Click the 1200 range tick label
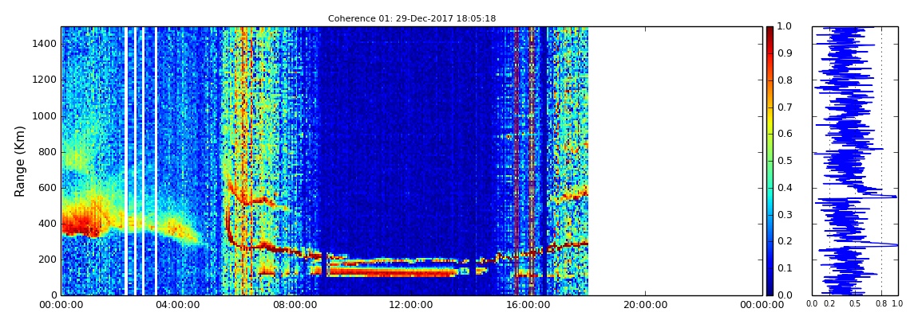 point(46,80)
